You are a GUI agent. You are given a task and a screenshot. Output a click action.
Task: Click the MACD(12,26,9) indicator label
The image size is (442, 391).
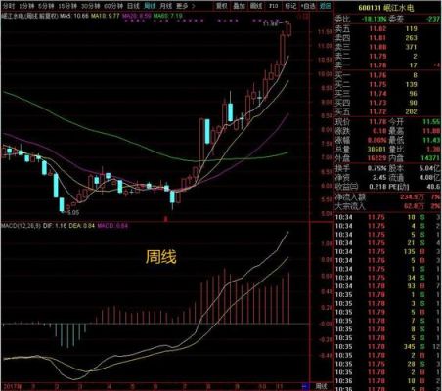tap(21, 226)
